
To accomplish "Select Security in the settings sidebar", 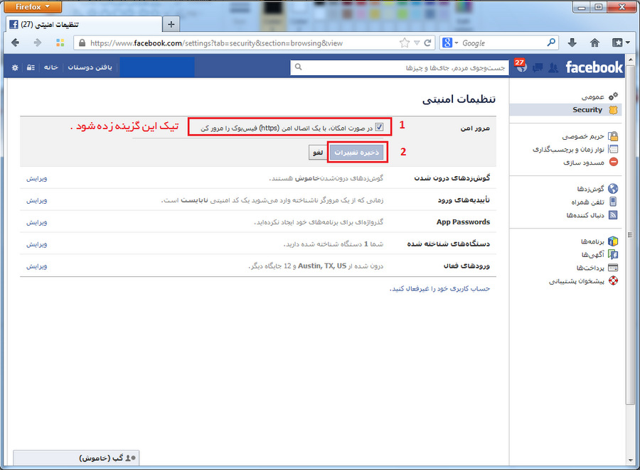I will pos(566,109).
